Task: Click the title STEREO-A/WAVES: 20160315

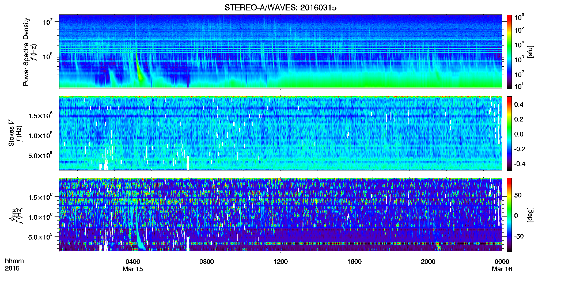Action: tap(280, 7)
